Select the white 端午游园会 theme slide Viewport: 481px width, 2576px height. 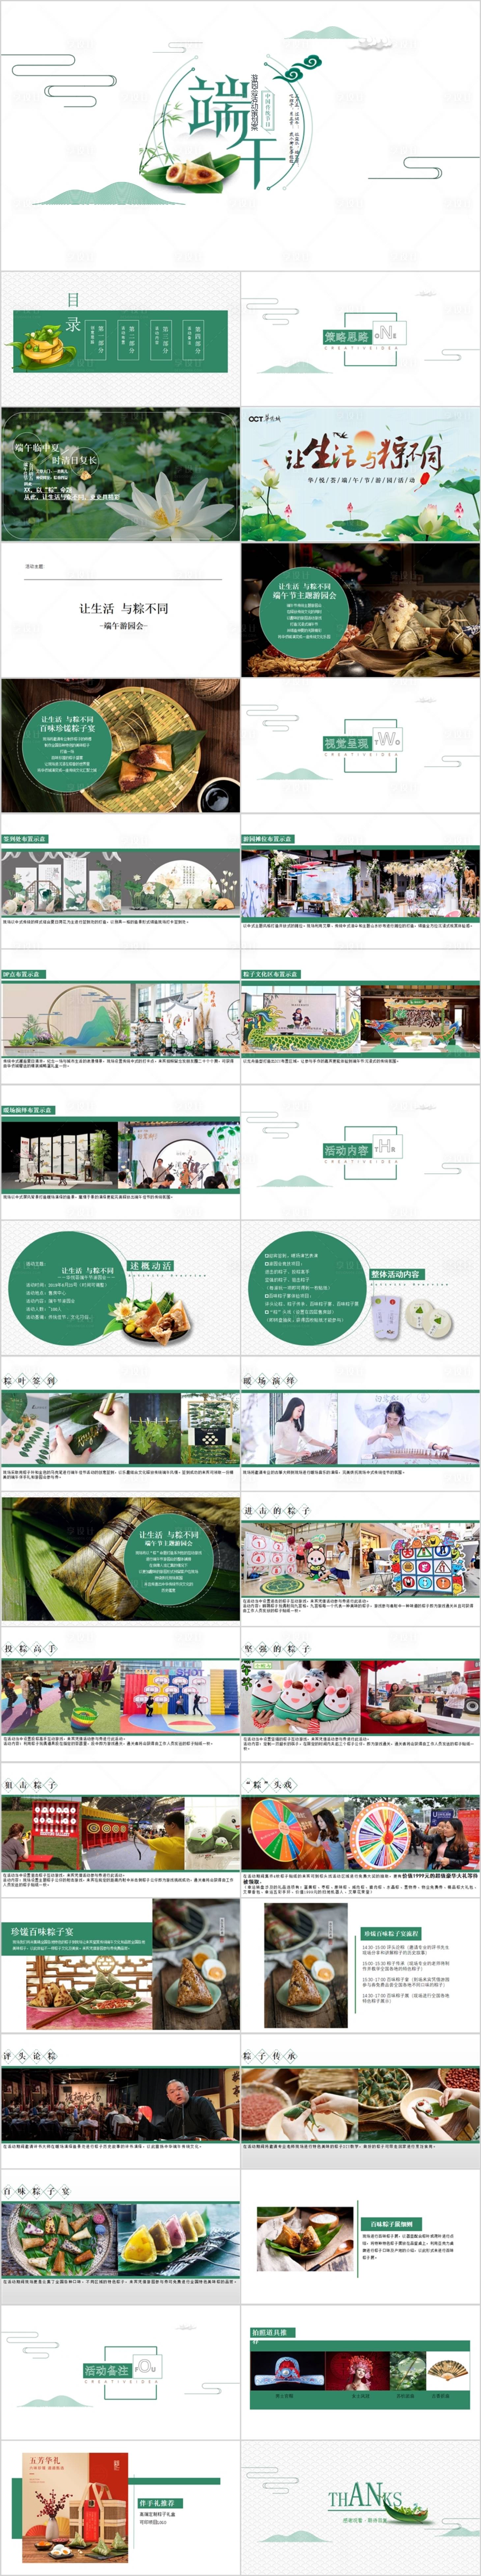(x=120, y=610)
